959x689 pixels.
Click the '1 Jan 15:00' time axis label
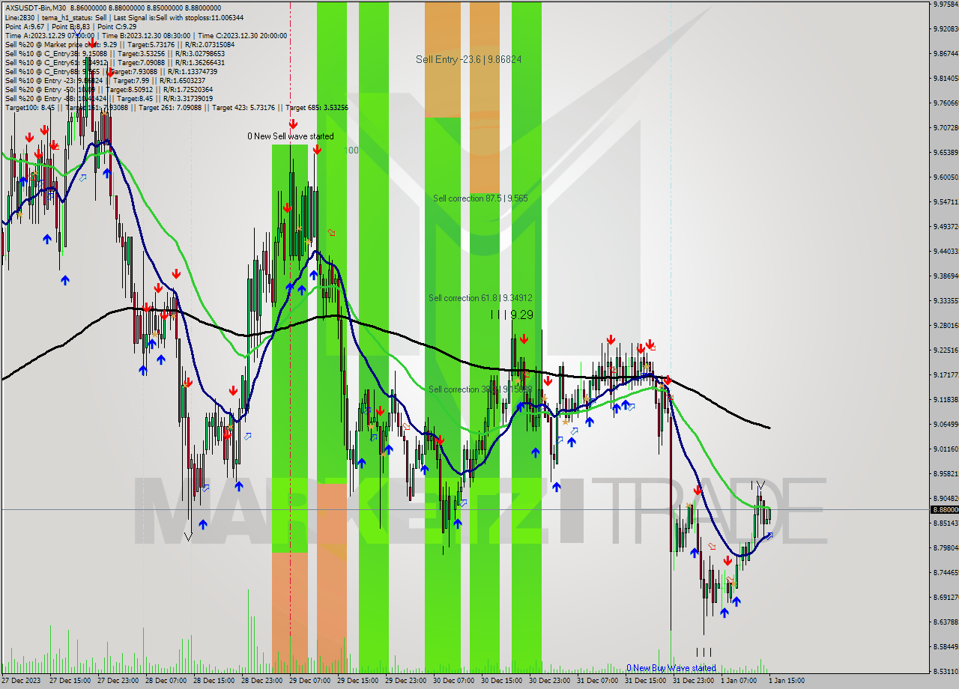(787, 681)
